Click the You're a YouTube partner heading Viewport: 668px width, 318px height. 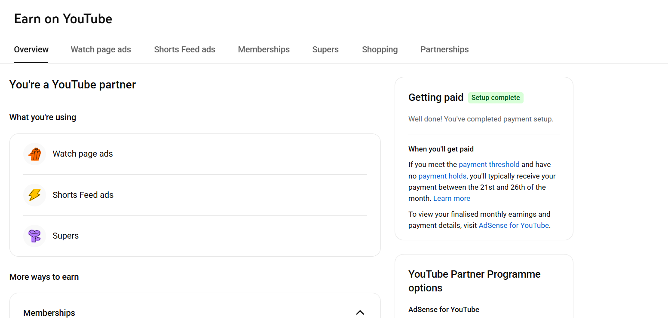73,85
